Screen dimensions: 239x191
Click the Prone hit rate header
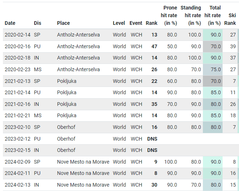point(169,15)
